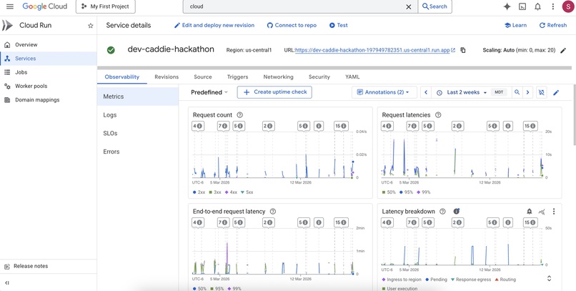
Task: Clear the search box text
Action: pos(409,6)
